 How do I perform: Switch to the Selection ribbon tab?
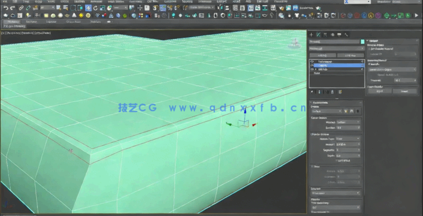click(51, 22)
